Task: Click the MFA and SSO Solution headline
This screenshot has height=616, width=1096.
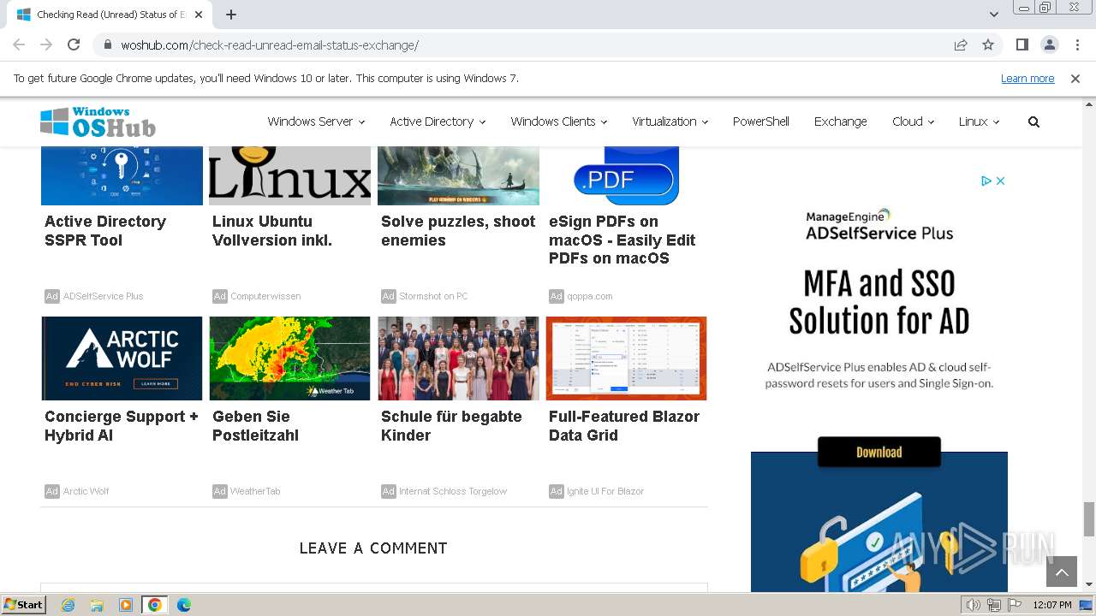Action: click(x=879, y=302)
